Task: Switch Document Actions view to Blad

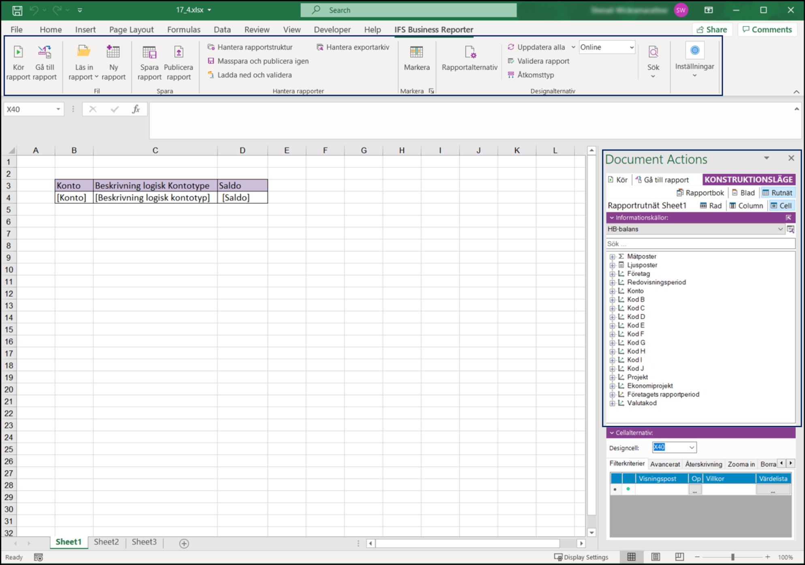Action: pos(744,192)
